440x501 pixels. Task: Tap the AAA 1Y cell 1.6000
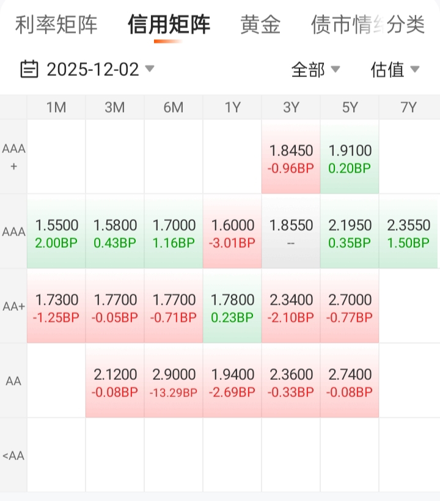point(232,232)
